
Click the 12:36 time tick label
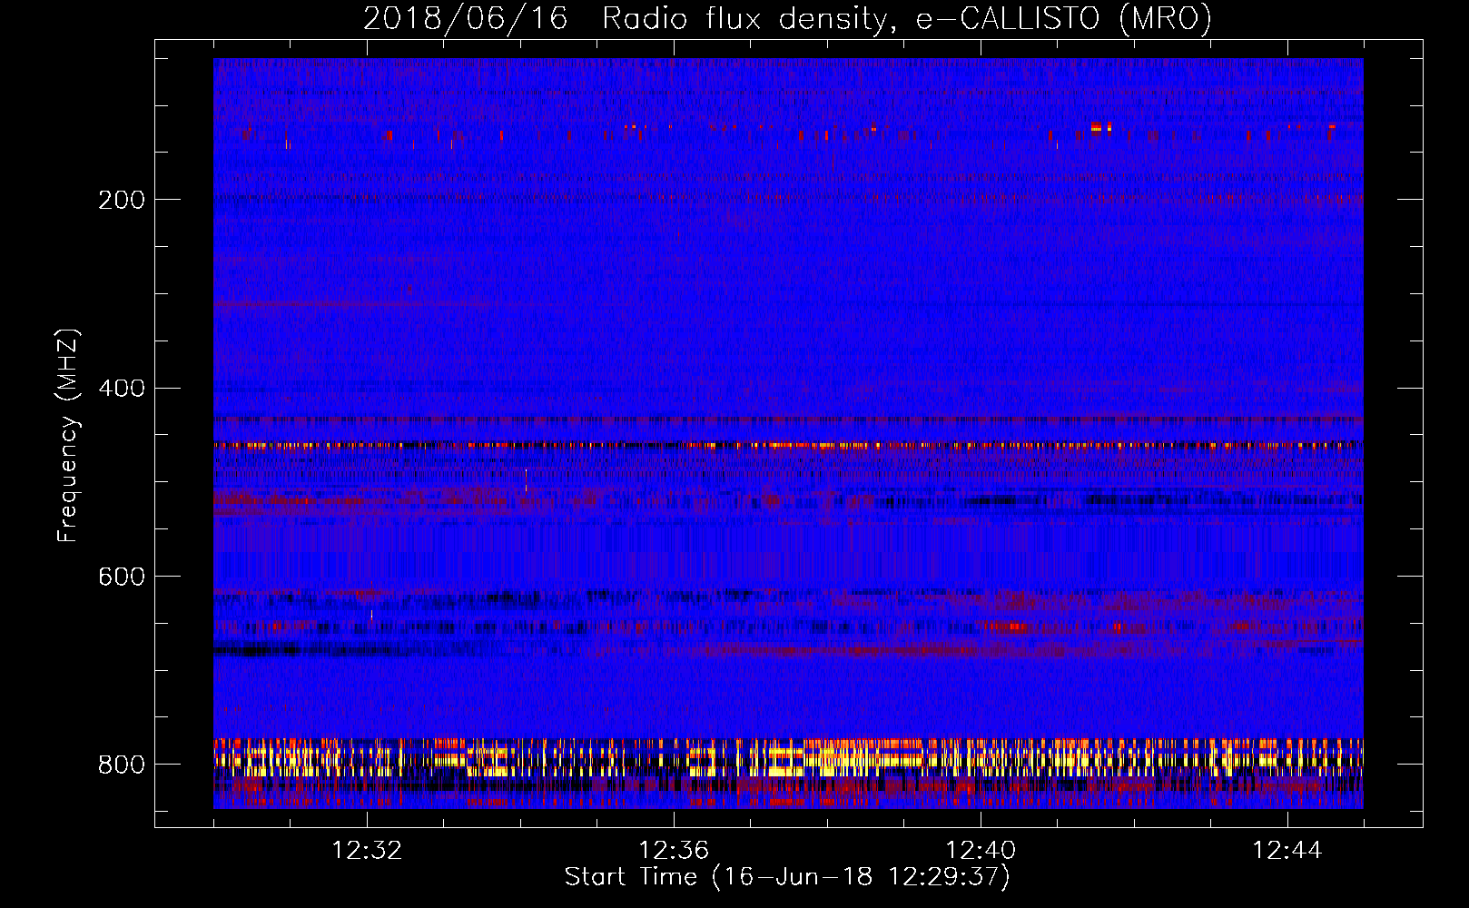pos(674,851)
